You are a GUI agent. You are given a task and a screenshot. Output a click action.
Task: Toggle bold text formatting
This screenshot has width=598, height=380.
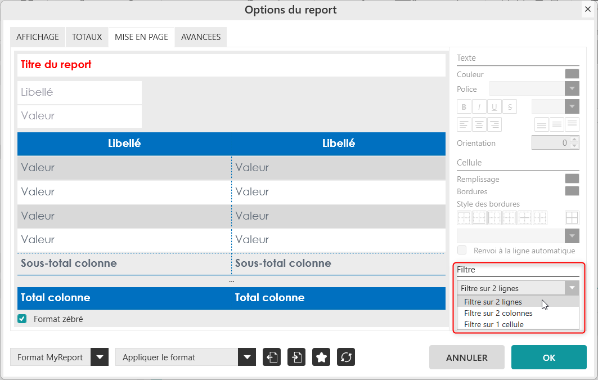[464, 106]
